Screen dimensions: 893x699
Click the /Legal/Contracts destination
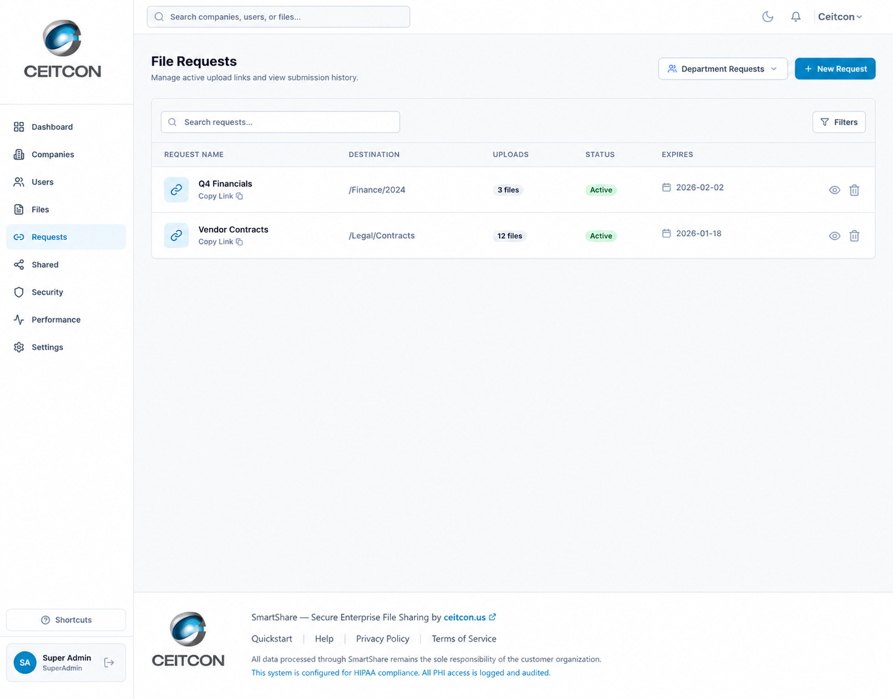pos(381,236)
